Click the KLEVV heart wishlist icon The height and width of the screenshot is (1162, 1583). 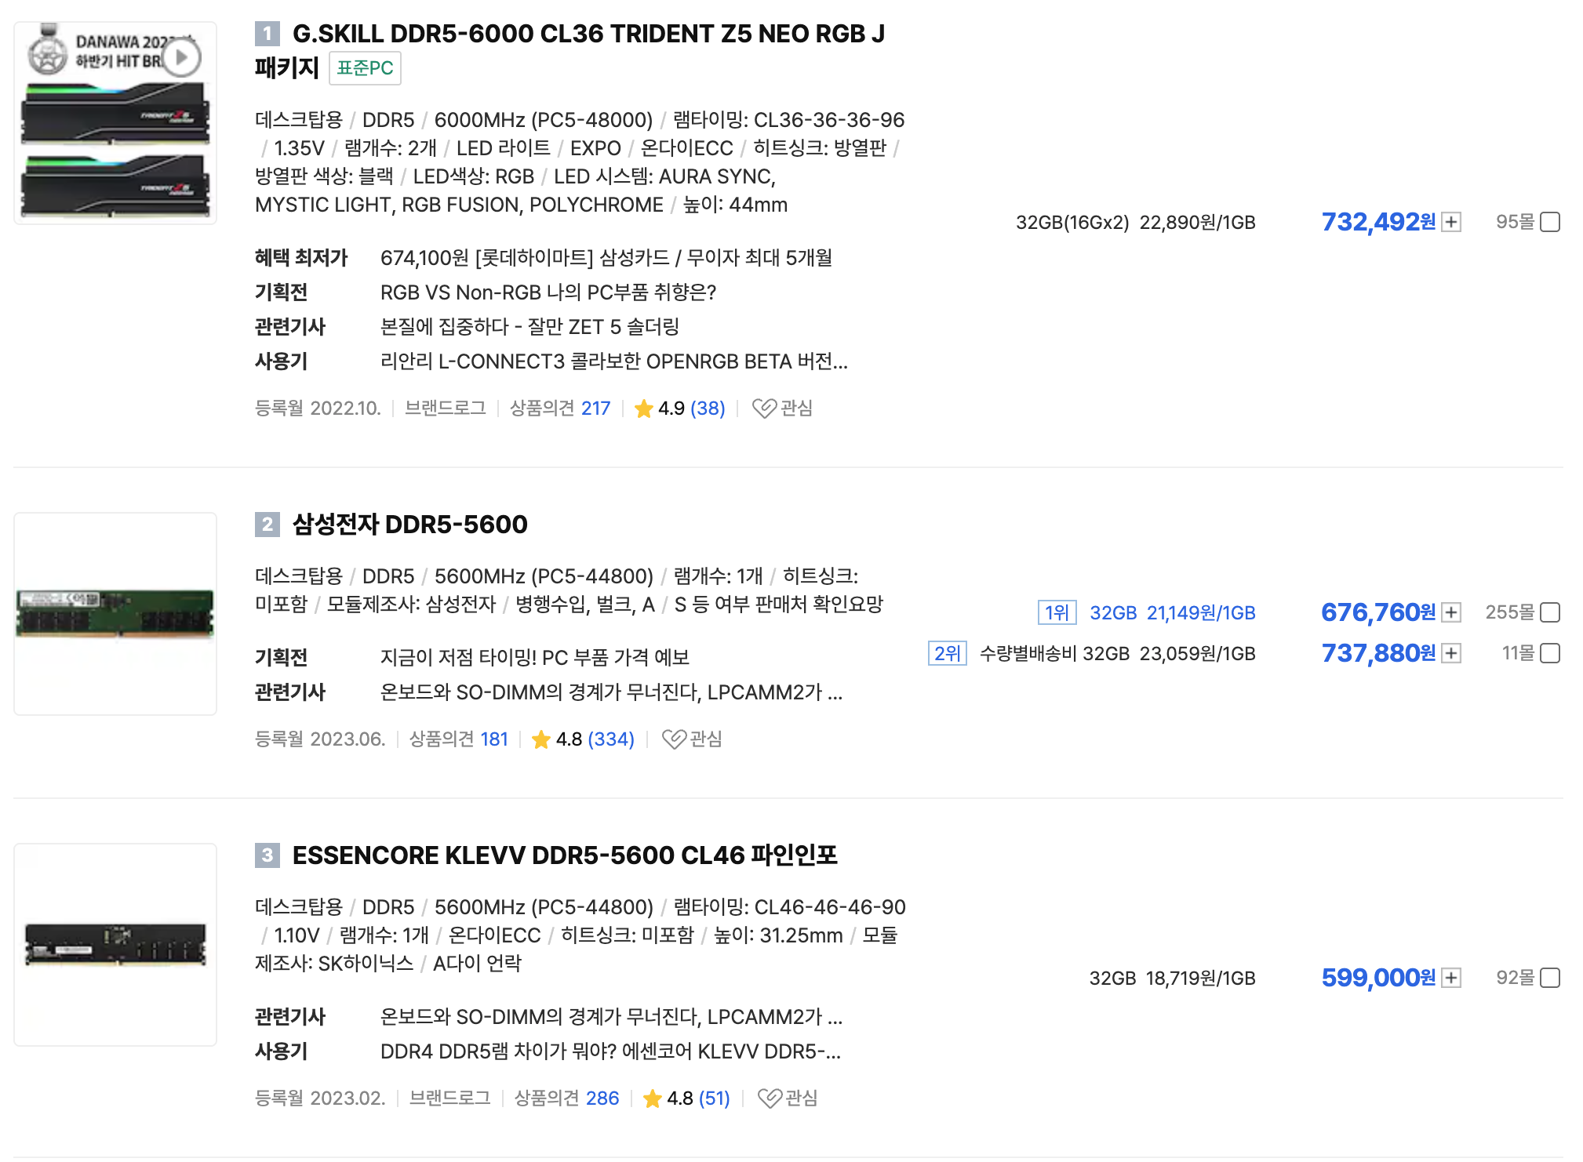point(769,1098)
